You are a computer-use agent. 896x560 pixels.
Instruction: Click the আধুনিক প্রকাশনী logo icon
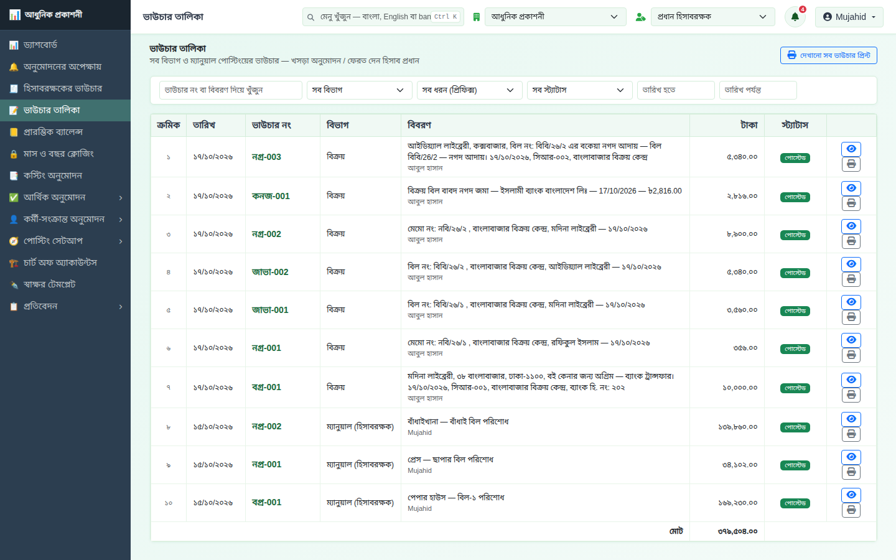15,15
